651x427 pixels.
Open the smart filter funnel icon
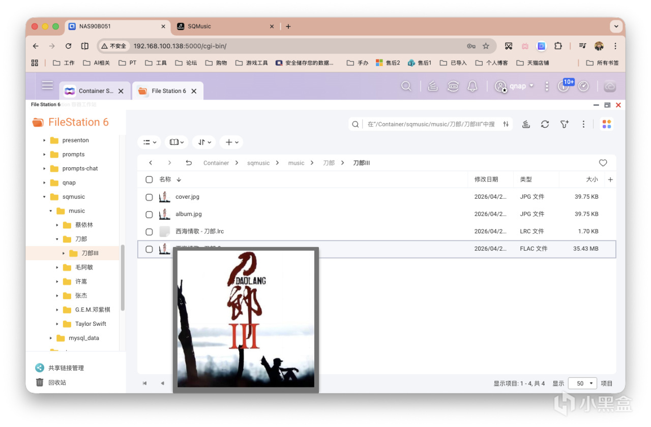[564, 124]
